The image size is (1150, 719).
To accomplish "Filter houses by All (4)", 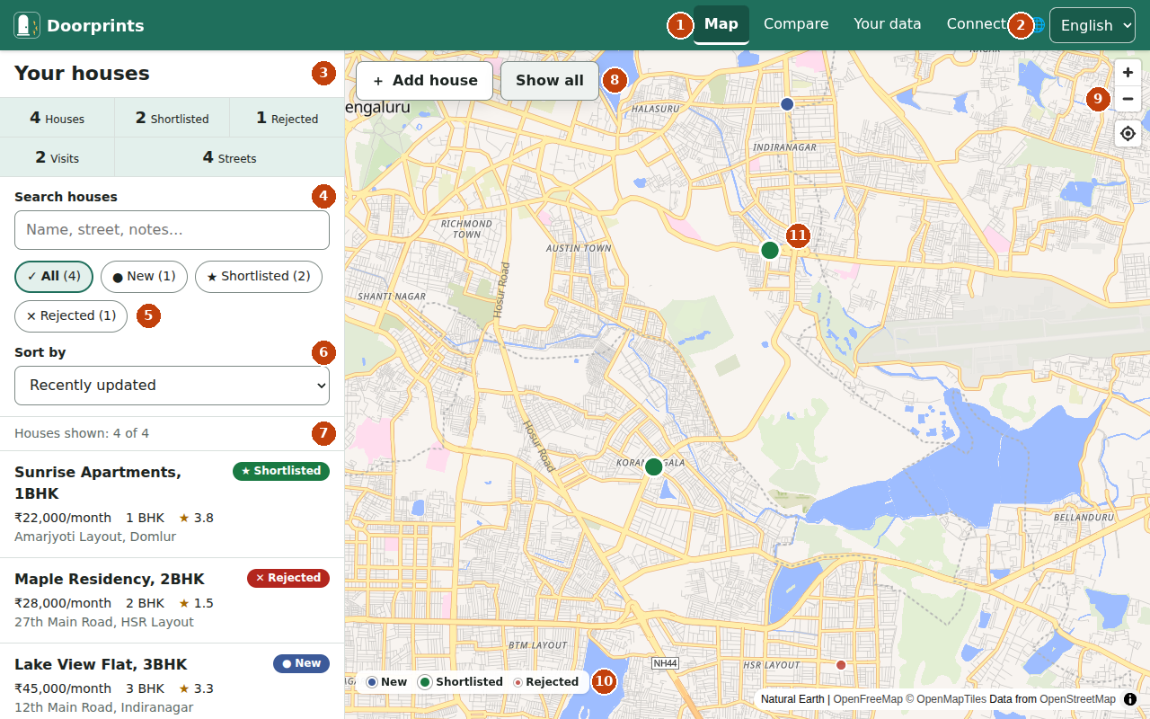I will coord(54,277).
